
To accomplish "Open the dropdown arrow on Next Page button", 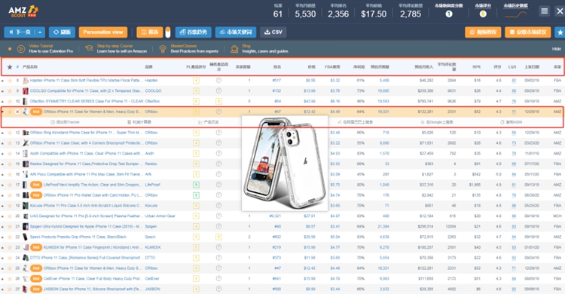I will click(40, 32).
